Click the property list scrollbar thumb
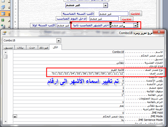Image resolution: width=168 pixels, height=127 pixels. pos(6,56)
